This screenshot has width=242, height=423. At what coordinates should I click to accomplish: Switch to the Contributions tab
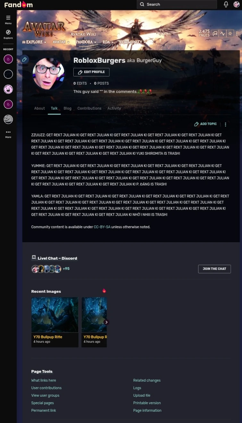point(89,108)
